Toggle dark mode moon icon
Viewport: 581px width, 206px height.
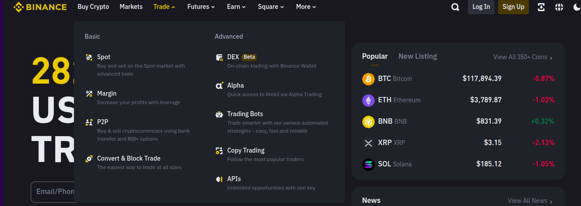tap(577, 7)
